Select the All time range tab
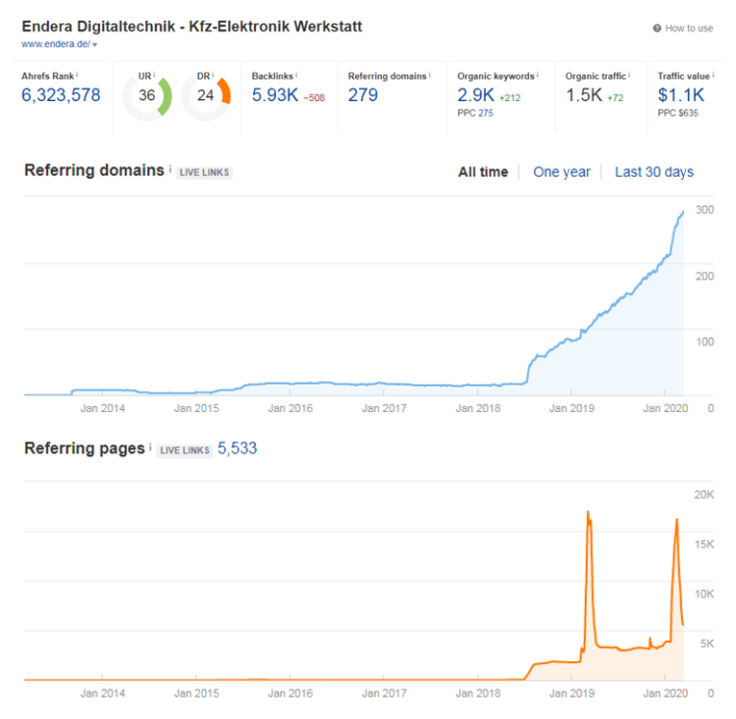The image size is (736, 719). 483,173
